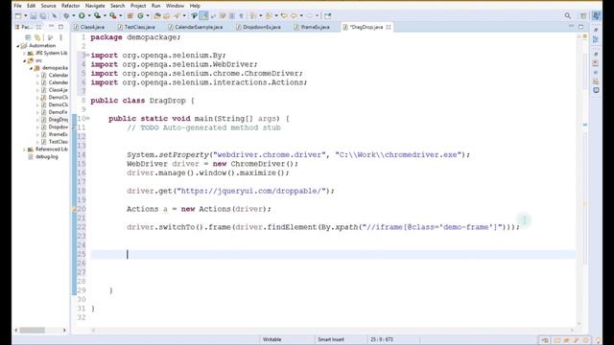The width and height of the screenshot is (614, 345).
Task: Close the DragDrop.java editor tab
Action: pyautogui.click(x=389, y=27)
